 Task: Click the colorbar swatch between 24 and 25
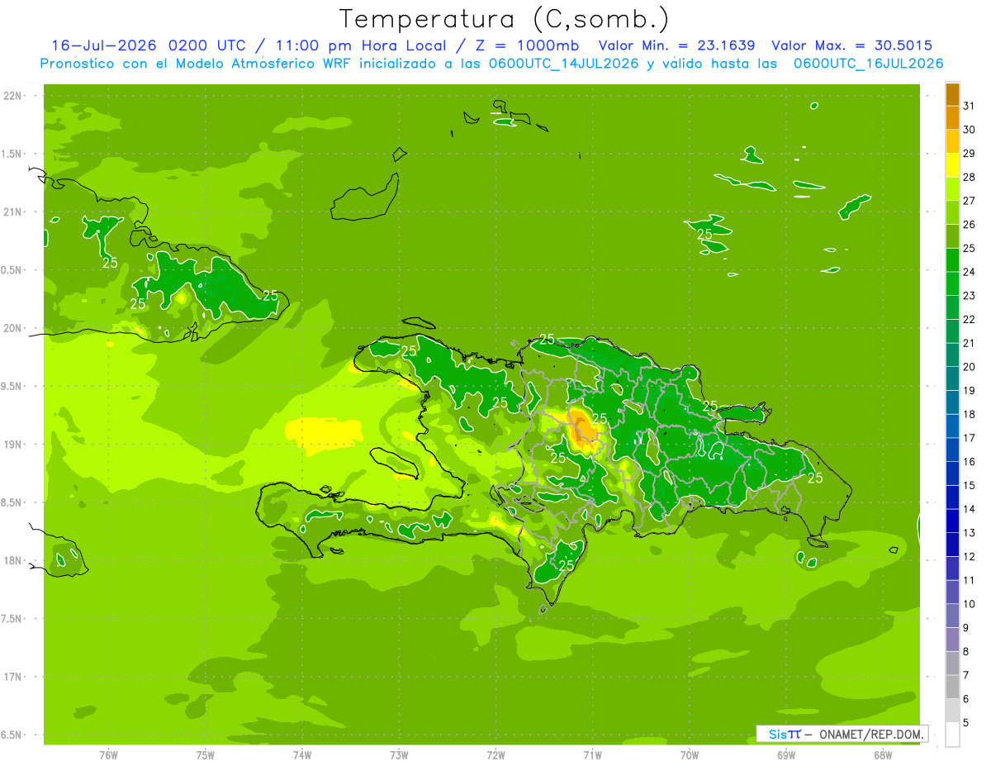pos(952,260)
